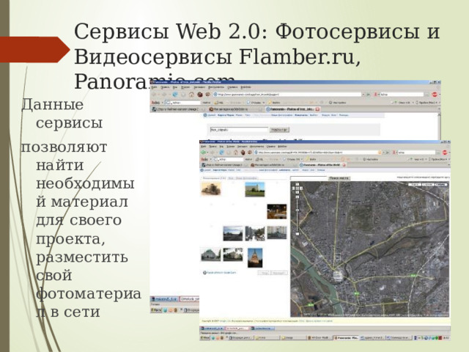The height and width of the screenshot is (352, 469).
Task: Click Home icon in back browser window toolbar
Action: point(191,95)
